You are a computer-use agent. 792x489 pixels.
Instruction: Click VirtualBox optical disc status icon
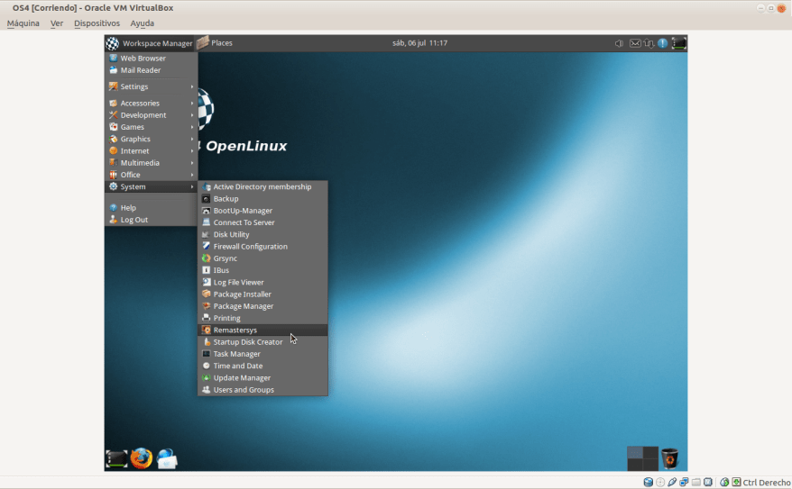pyautogui.click(x=660, y=483)
